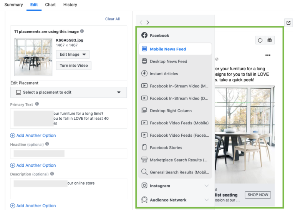The height and width of the screenshot is (210, 295).
Task: Open Select a placement to edit dropdown
Action: point(68,92)
